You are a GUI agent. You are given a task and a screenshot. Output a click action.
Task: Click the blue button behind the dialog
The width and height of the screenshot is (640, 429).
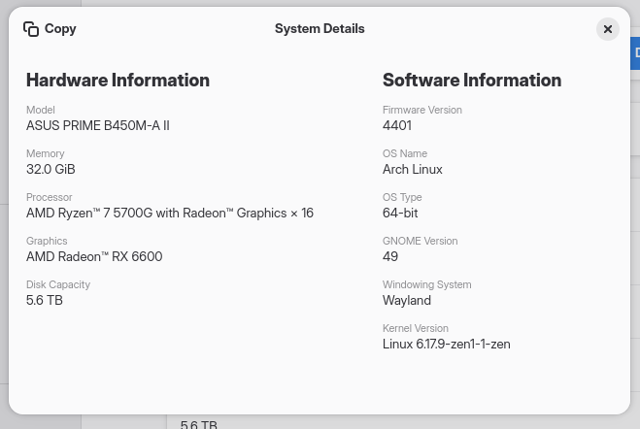pyautogui.click(x=635, y=52)
